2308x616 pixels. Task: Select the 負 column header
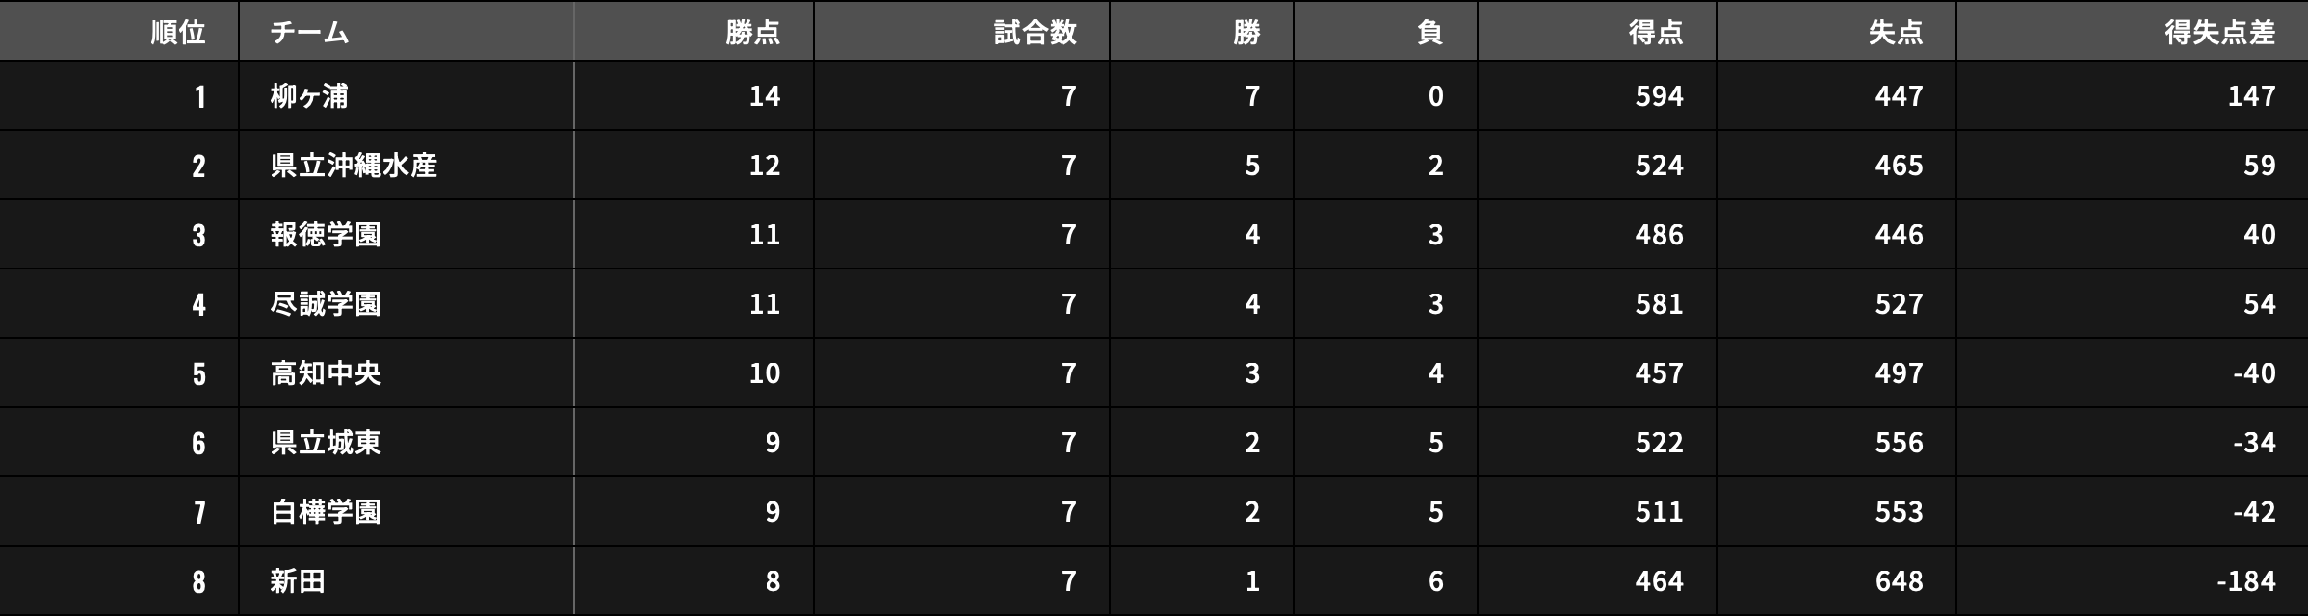coord(1429,33)
